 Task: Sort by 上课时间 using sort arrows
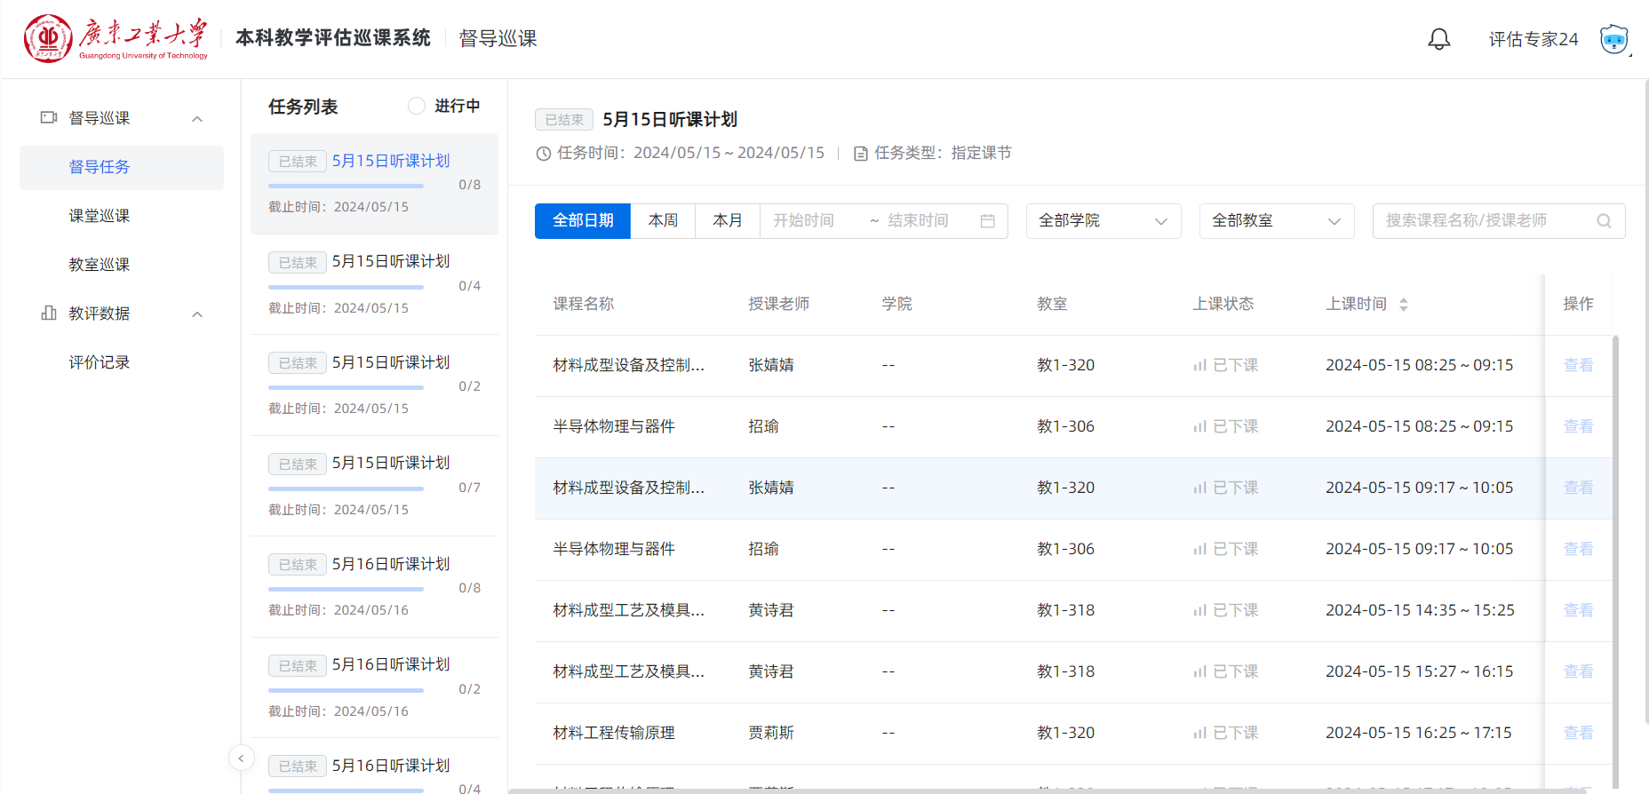click(x=1404, y=305)
